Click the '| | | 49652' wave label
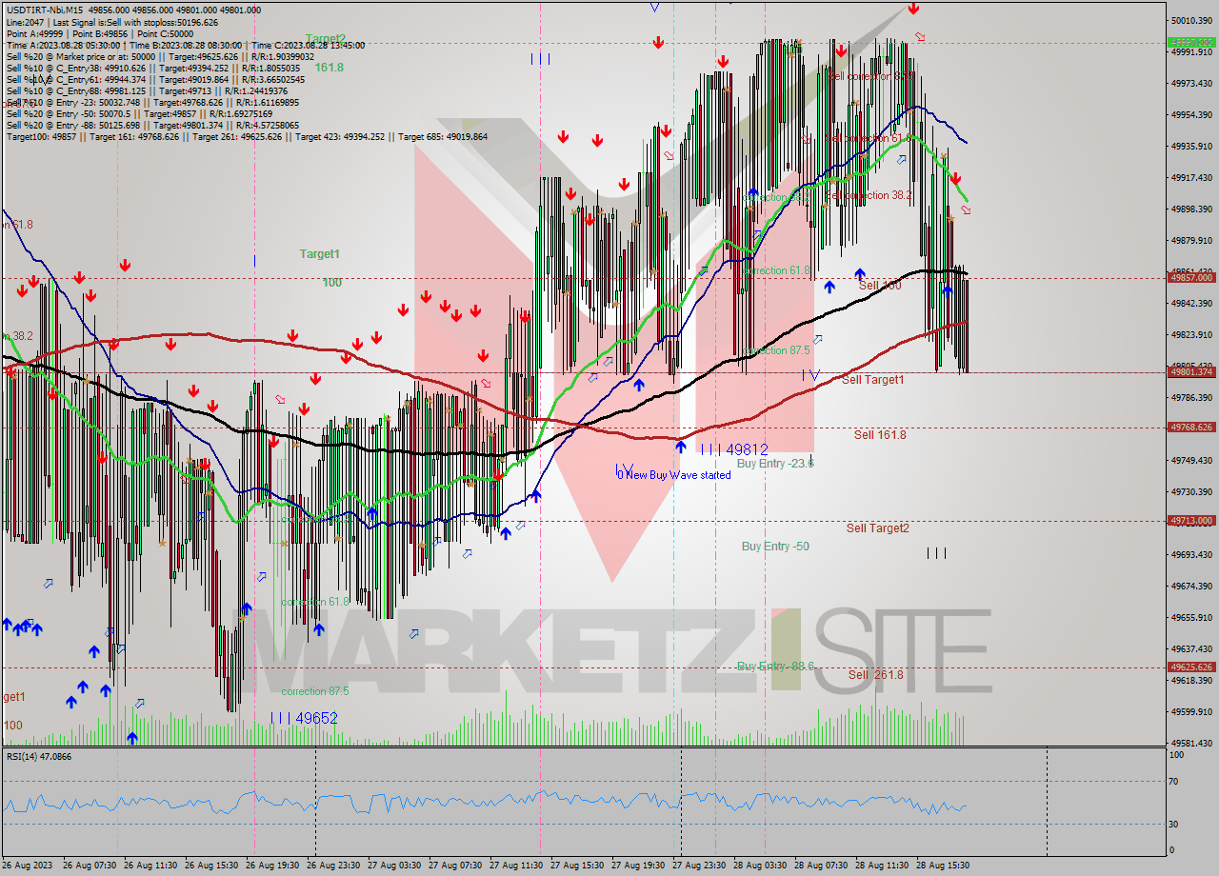 (x=304, y=718)
